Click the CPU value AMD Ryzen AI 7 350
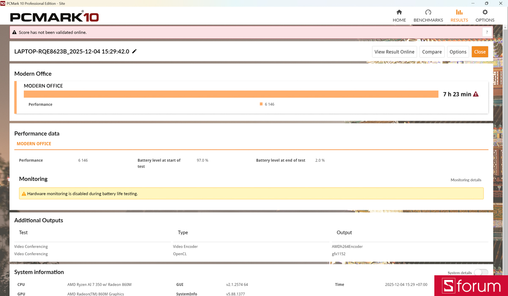Screen dimensions: 508x296 pyautogui.click(x=99, y=285)
